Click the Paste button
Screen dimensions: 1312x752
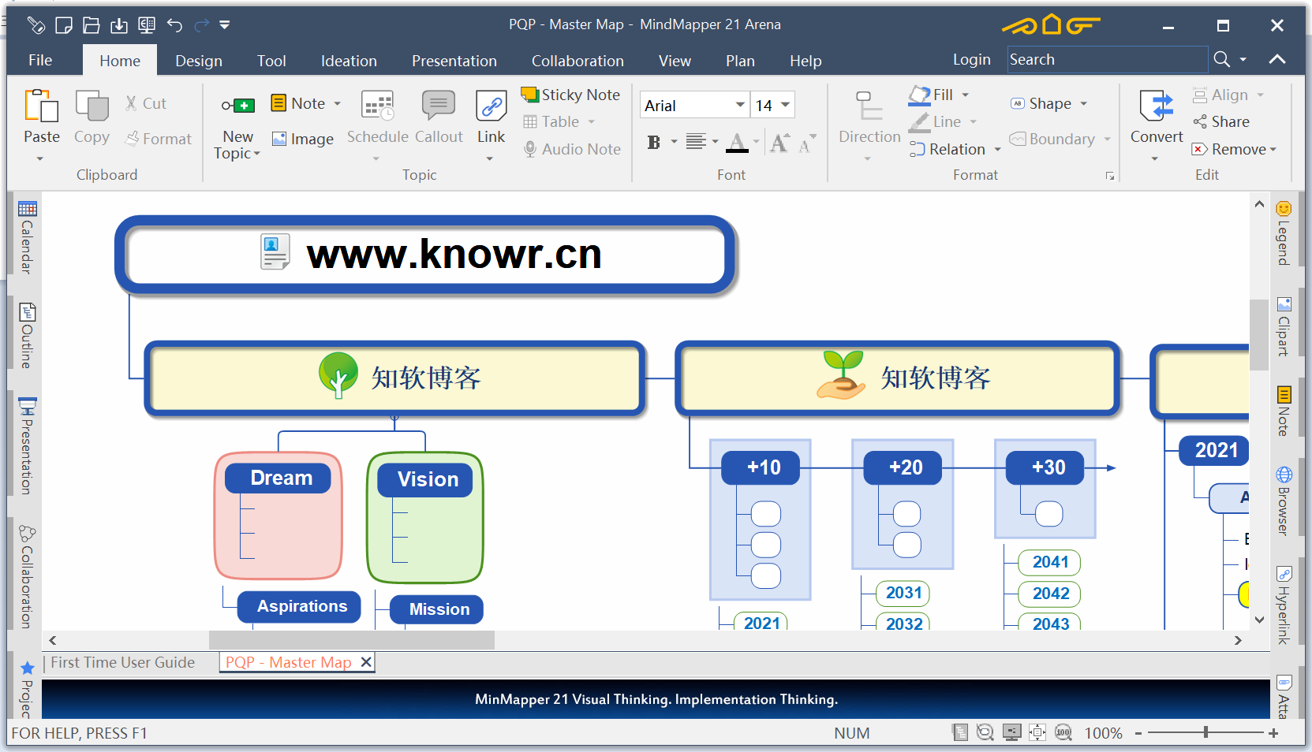pyautogui.click(x=42, y=118)
